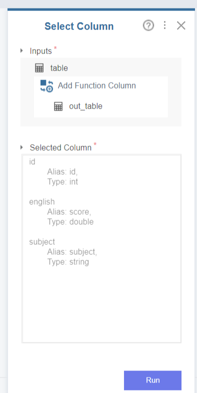Collapse the Inputs section triangle

(x=22, y=51)
